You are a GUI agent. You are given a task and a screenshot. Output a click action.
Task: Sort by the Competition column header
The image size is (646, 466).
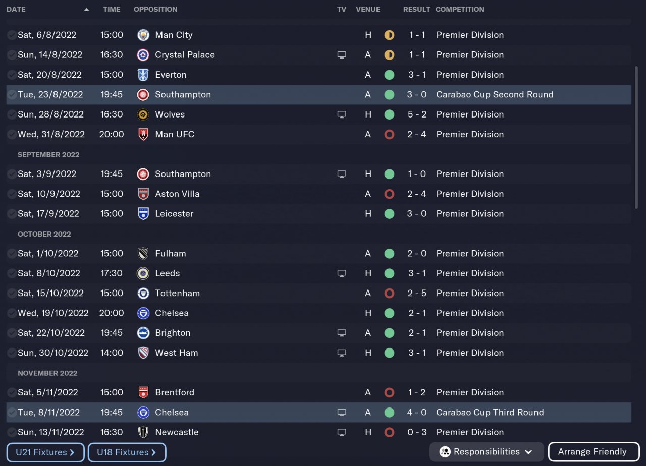459,10
